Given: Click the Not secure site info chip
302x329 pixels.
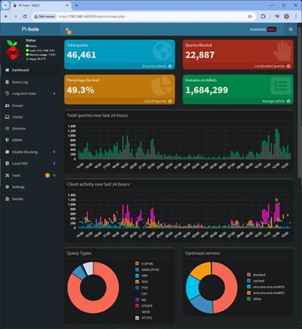Looking at the screenshot, I should (45, 17).
